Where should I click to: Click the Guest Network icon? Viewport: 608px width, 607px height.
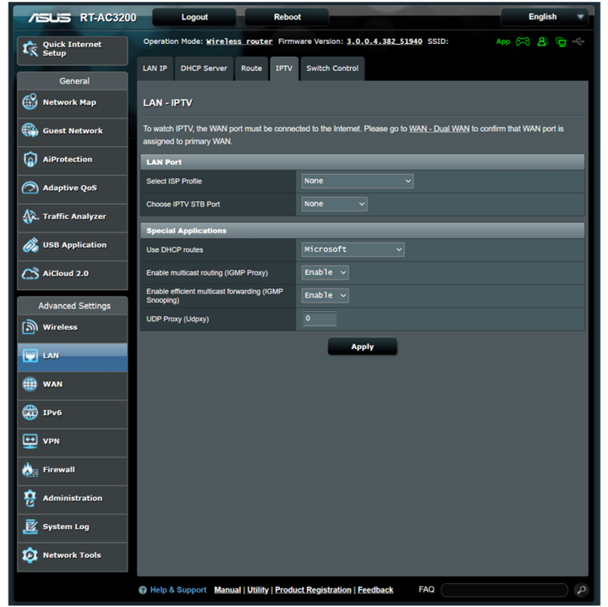(30, 131)
